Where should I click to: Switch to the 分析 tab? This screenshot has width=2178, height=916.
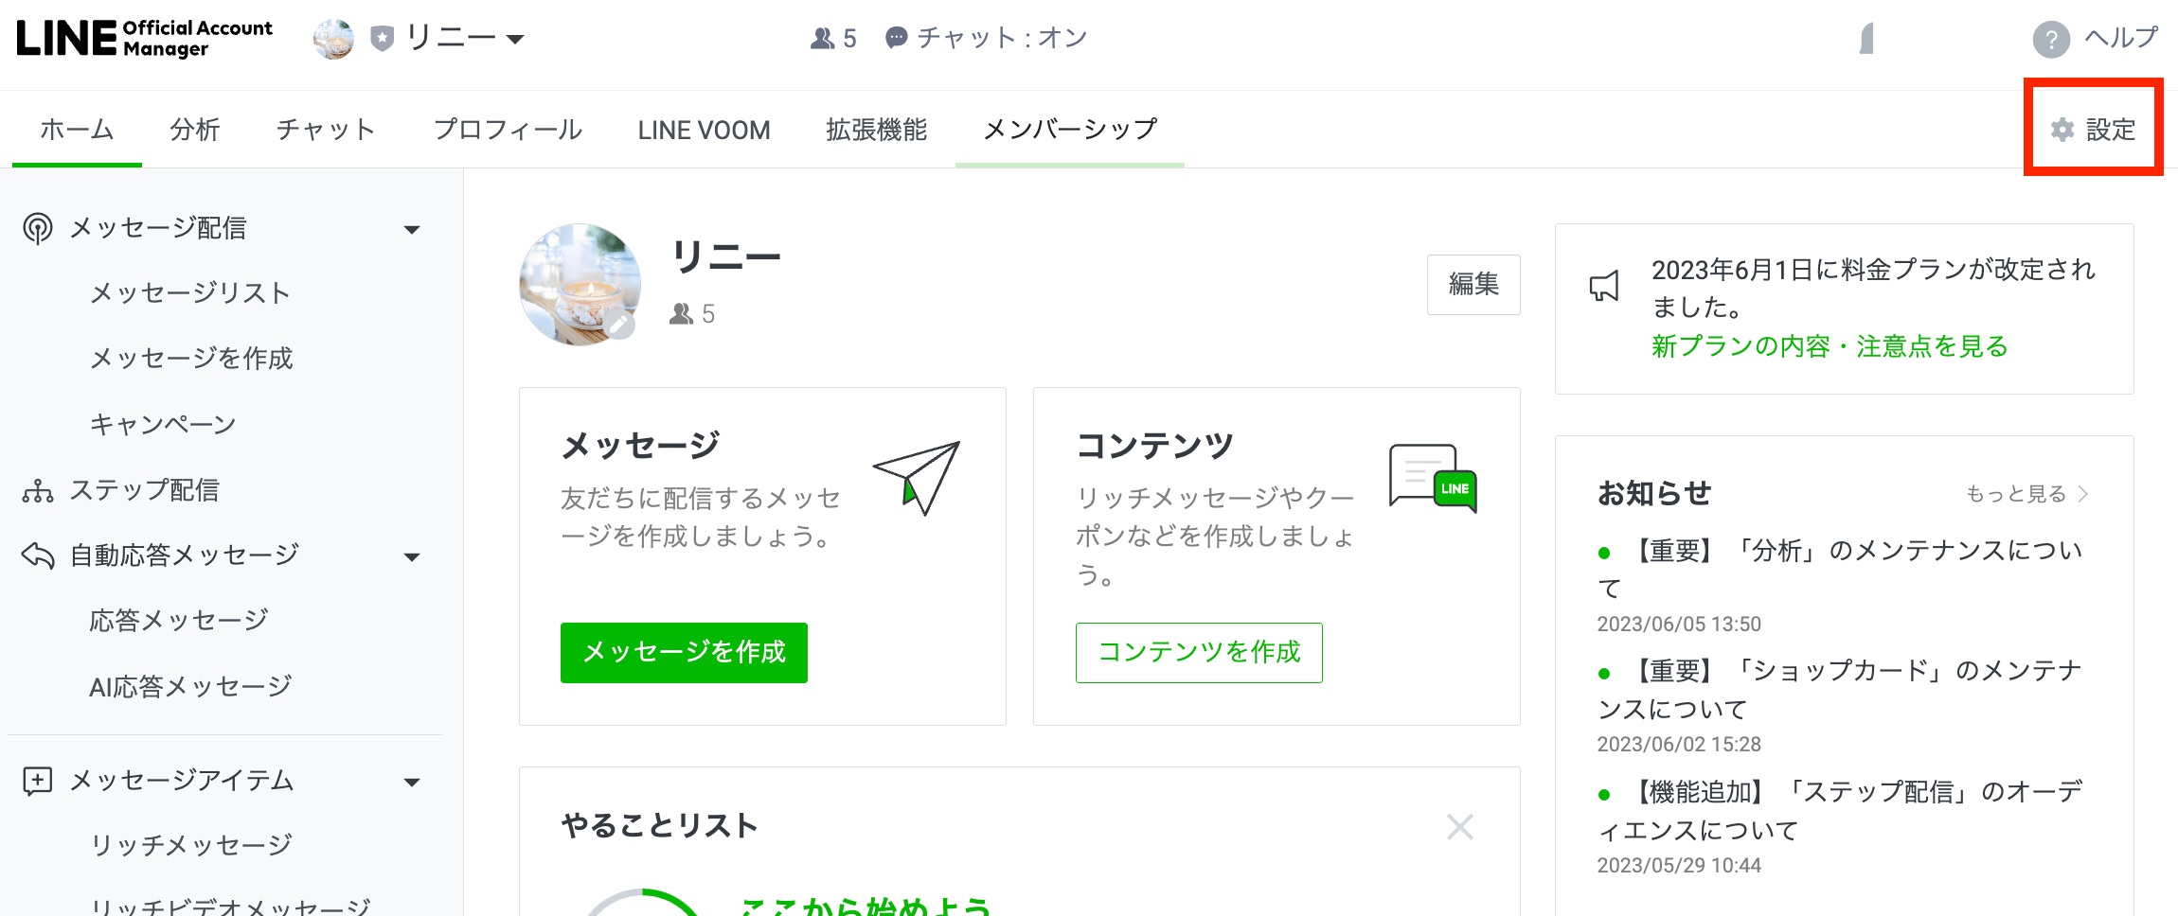point(195,130)
